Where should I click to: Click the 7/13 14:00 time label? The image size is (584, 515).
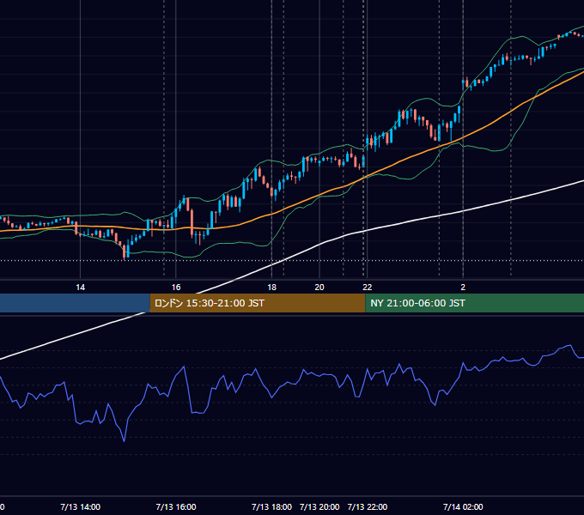(x=80, y=507)
